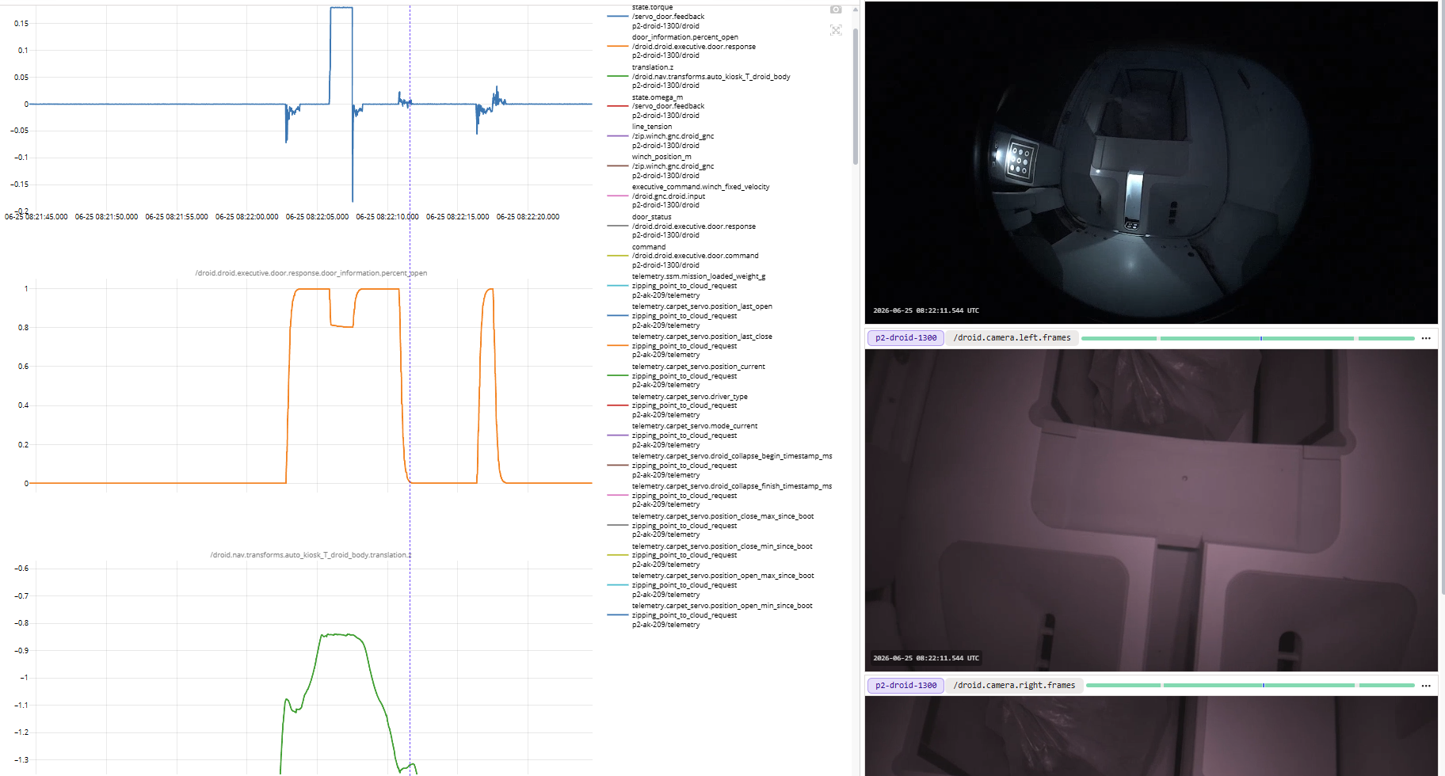
Task: Toggle winch_position_m trace in legend
Action: click(x=661, y=166)
